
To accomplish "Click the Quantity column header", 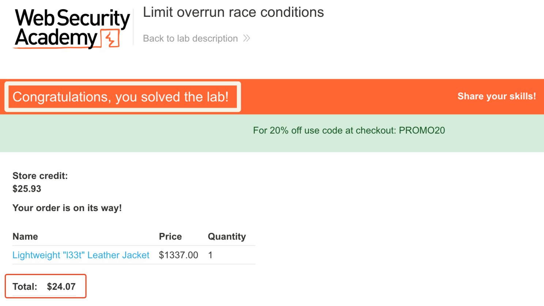I will click(227, 236).
